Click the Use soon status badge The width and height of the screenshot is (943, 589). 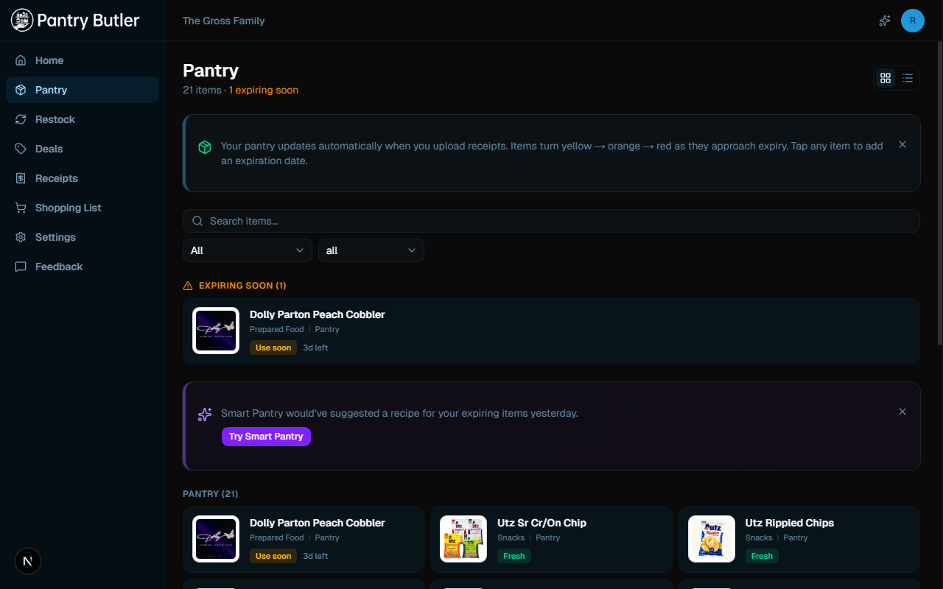click(x=273, y=347)
